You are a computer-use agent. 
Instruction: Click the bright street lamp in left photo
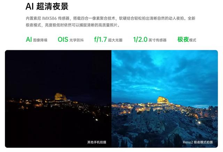[97, 120]
